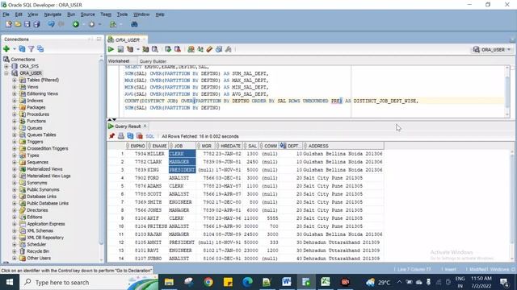
Task: Click the eraser Clear icon
Action: point(209,49)
